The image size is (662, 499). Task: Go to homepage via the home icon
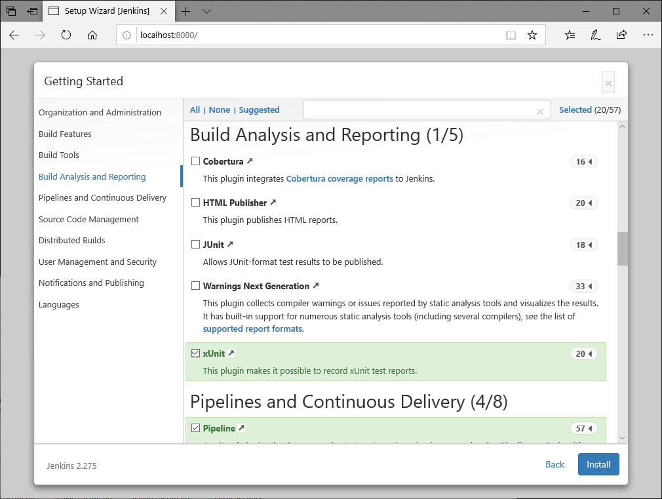click(x=92, y=35)
